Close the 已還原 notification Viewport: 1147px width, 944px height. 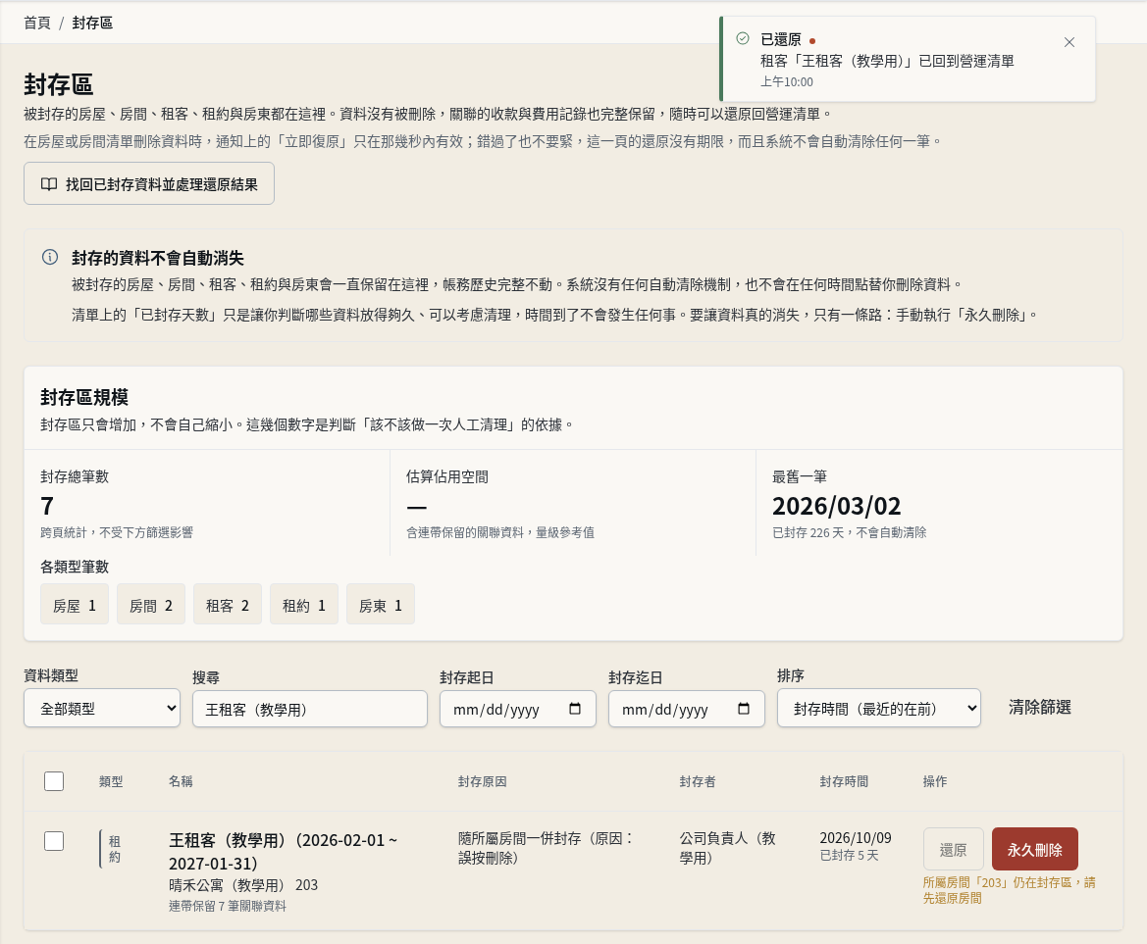click(x=1069, y=42)
